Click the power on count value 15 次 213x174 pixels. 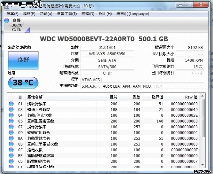click(x=190, y=67)
